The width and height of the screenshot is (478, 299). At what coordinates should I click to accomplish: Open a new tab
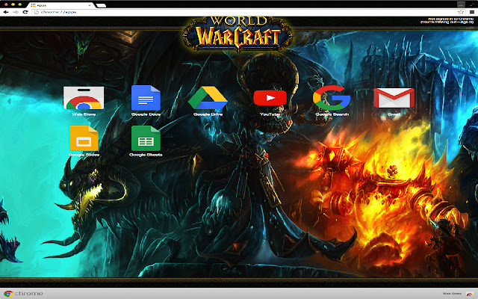[x=101, y=5]
